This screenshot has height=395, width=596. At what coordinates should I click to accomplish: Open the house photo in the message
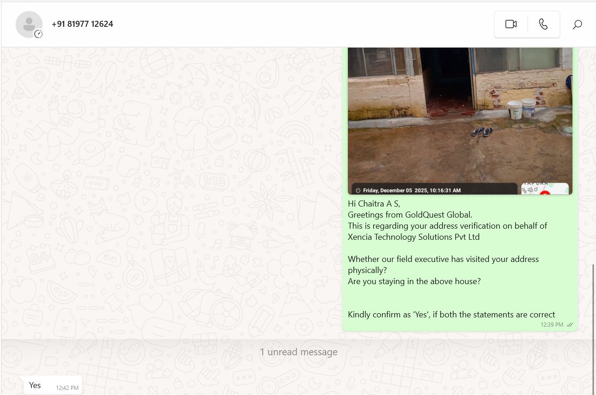[x=460, y=121]
